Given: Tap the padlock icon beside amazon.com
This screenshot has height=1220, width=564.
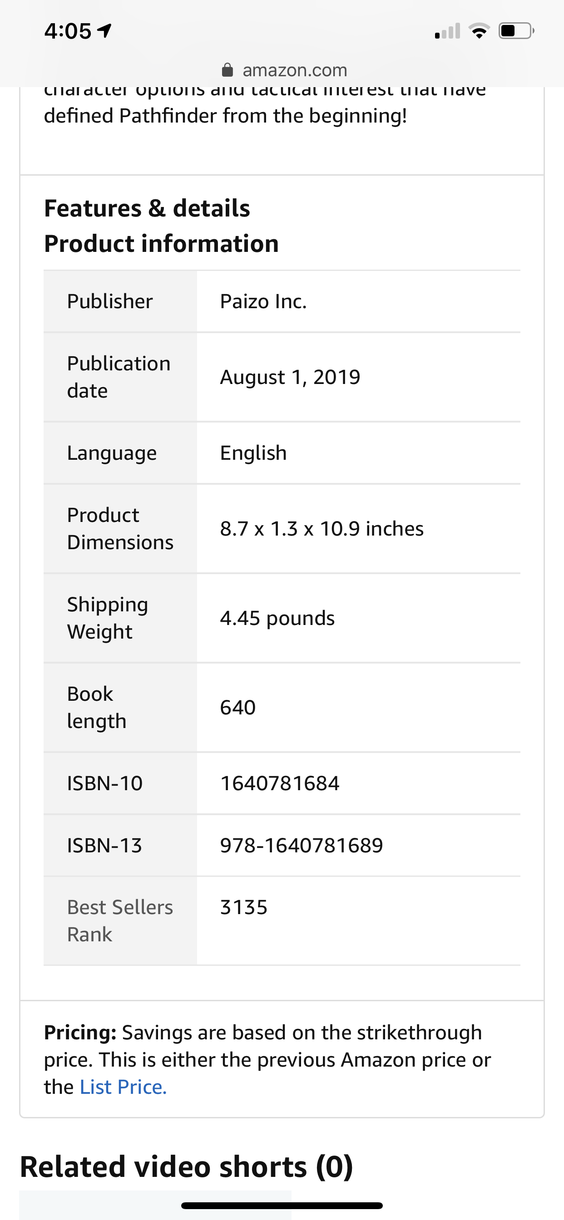Looking at the screenshot, I should (228, 70).
